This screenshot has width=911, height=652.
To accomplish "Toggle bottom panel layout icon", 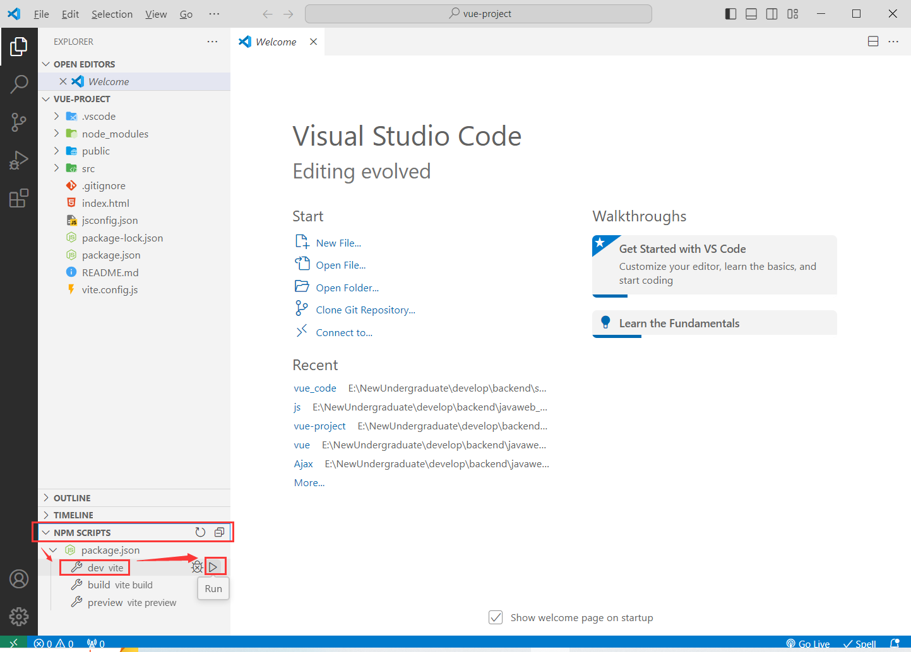I will pos(751,14).
